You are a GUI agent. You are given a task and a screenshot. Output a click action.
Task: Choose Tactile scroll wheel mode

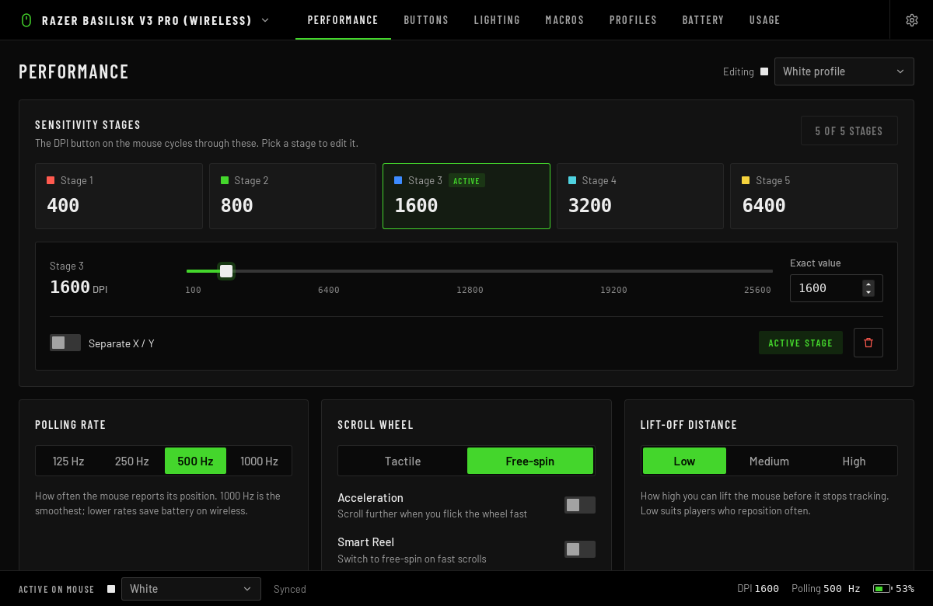click(403, 461)
